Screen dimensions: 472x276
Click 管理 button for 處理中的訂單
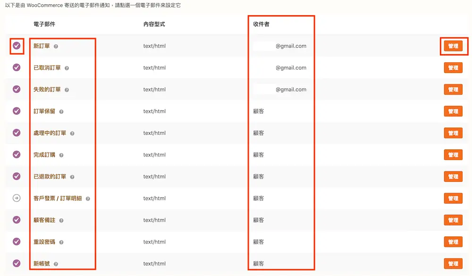tap(453, 133)
